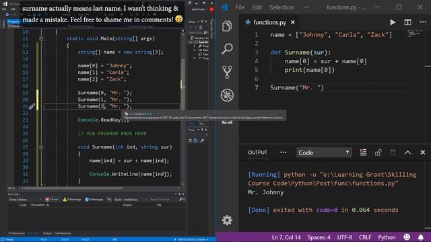The width and height of the screenshot is (431, 242).
Task: Click the Error List search magnifier icon
Action: pos(181,200)
